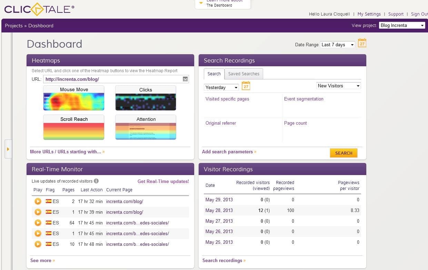Play the first recording in Real-Time Monitor
Image resolution: width=428 pixels, height=270 pixels.
point(38,201)
